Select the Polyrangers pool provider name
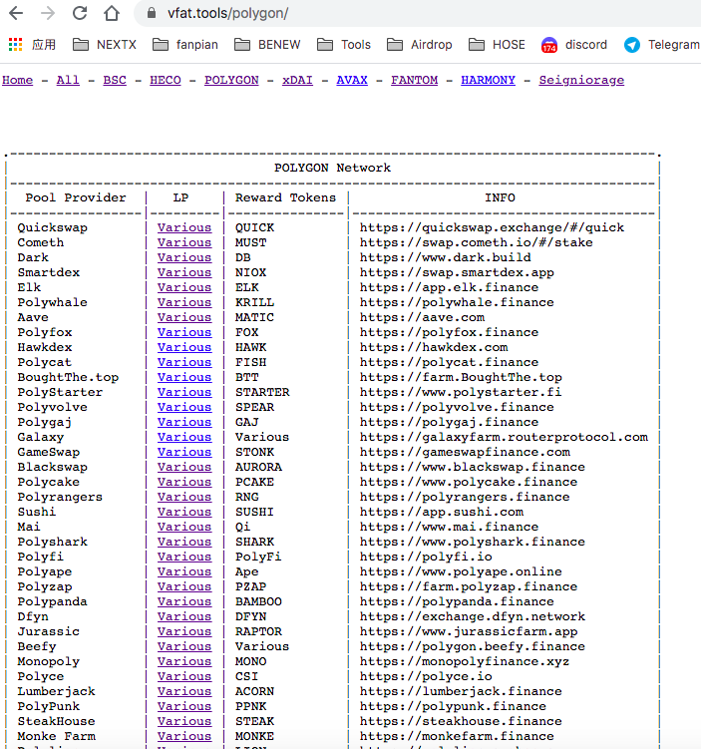 pos(60,497)
